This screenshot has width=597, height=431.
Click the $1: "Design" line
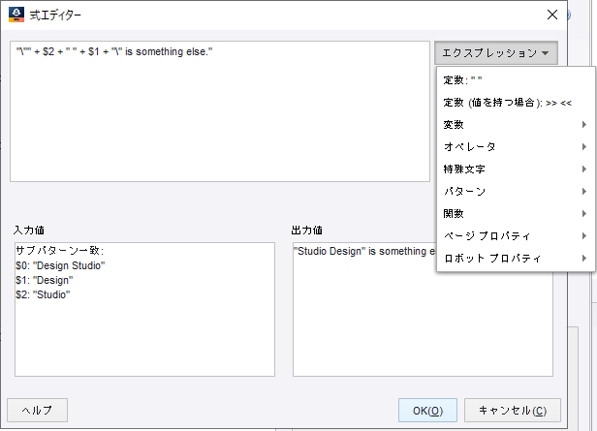[x=45, y=280]
